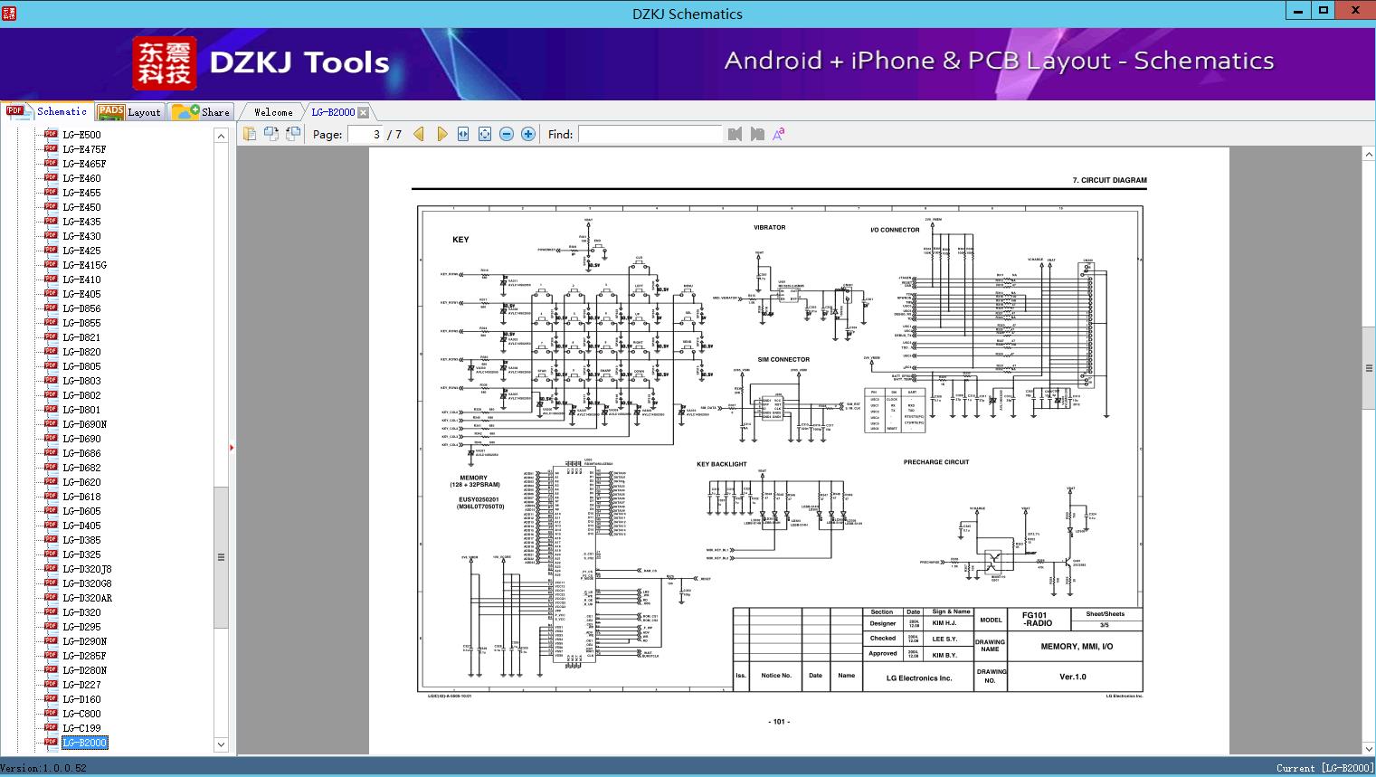The image size is (1376, 777).
Task: Open LG-E500 in the file tree
Action: click(x=81, y=135)
